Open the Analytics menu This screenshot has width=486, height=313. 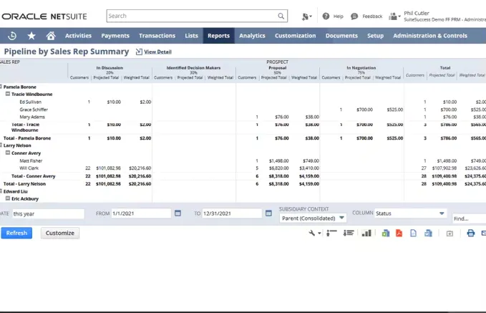click(252, 36)
